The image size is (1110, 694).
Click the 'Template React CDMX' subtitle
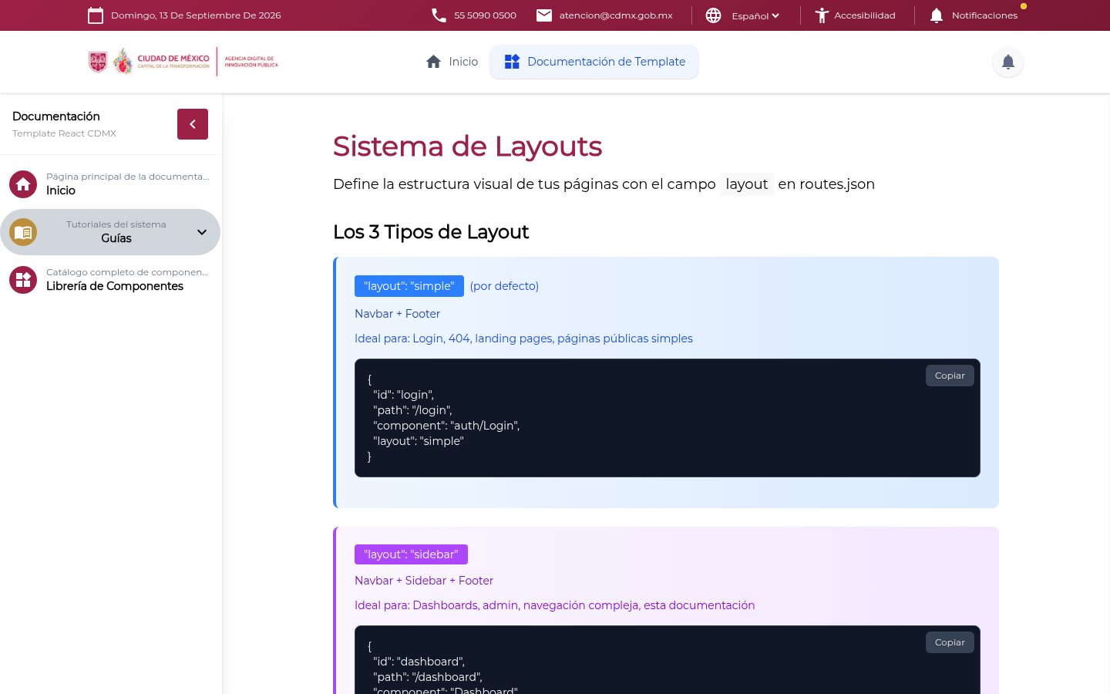click(x=64, y=133)
